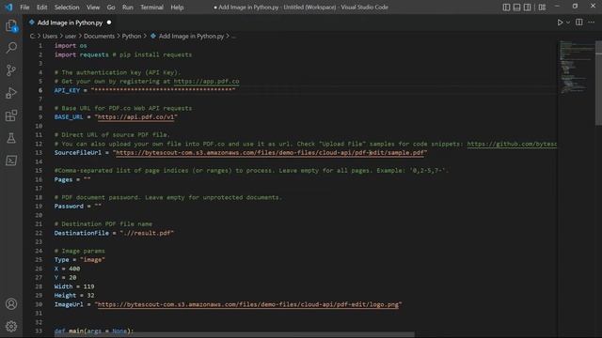The image size is (602, 338).
Task: Split the editor to the right
Action: click(579, 23)
